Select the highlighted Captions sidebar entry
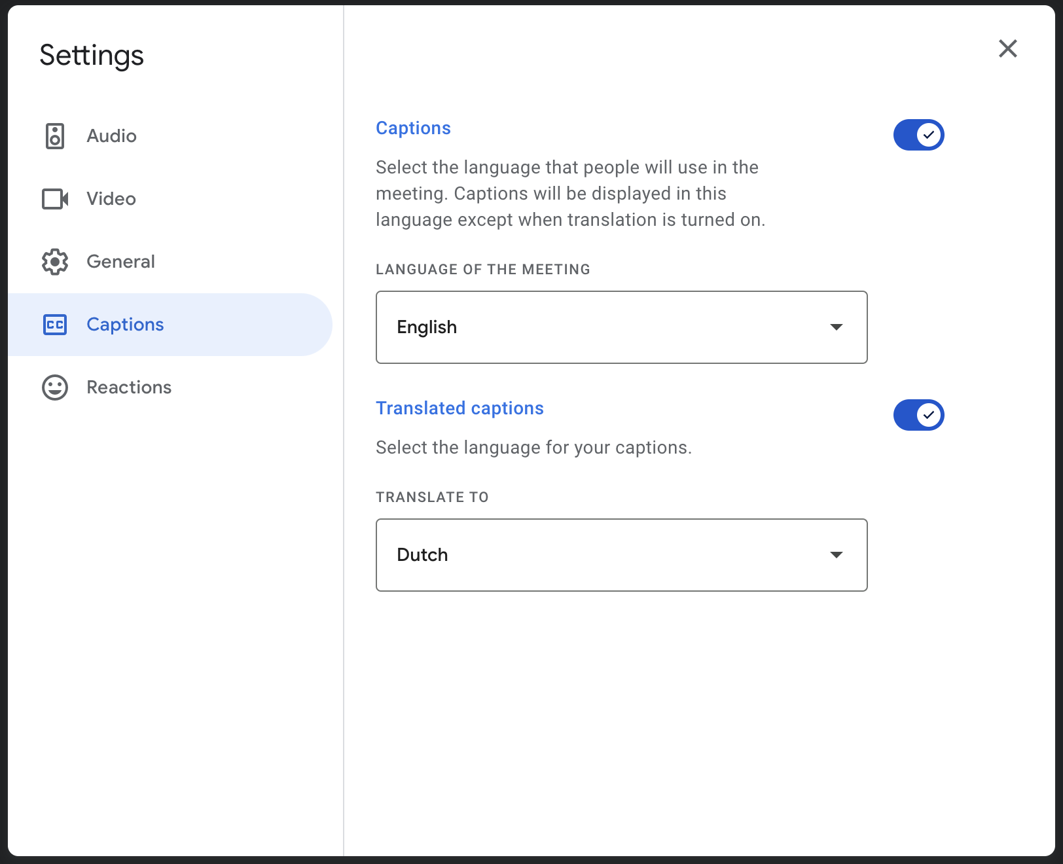Viewport: 1063px width, 864px height. click(x=124, y=324)
